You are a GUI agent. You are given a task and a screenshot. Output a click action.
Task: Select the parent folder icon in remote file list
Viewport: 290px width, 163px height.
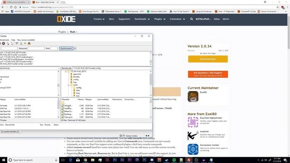(63, 103)
